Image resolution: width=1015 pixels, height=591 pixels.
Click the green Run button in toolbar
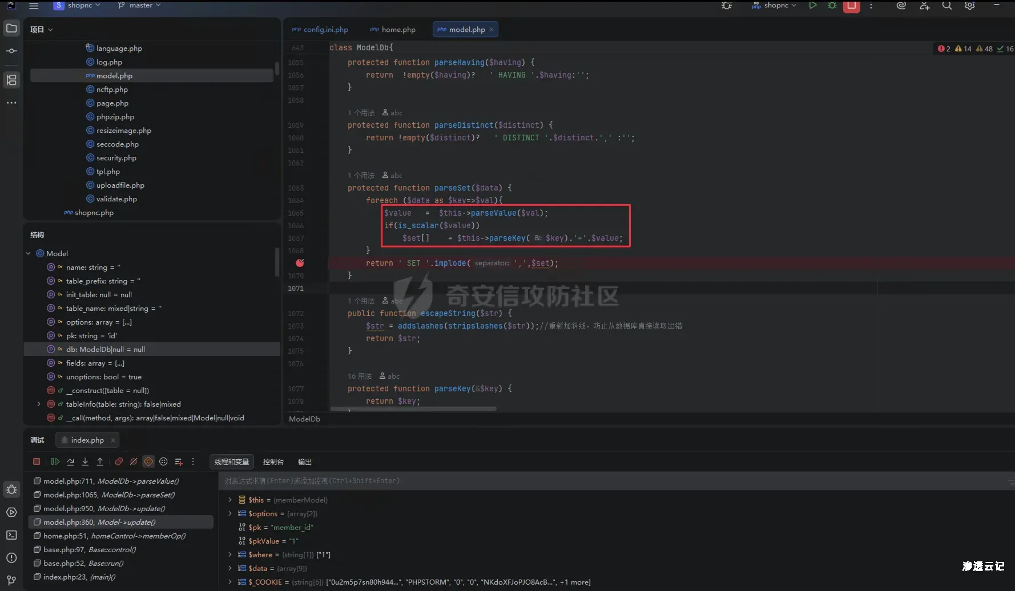[812, 6]
